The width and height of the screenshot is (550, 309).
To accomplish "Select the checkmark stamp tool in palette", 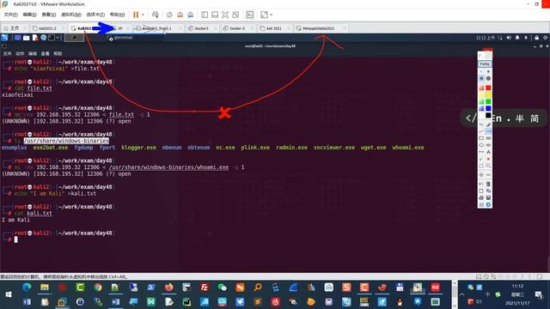I will point(481,159).
